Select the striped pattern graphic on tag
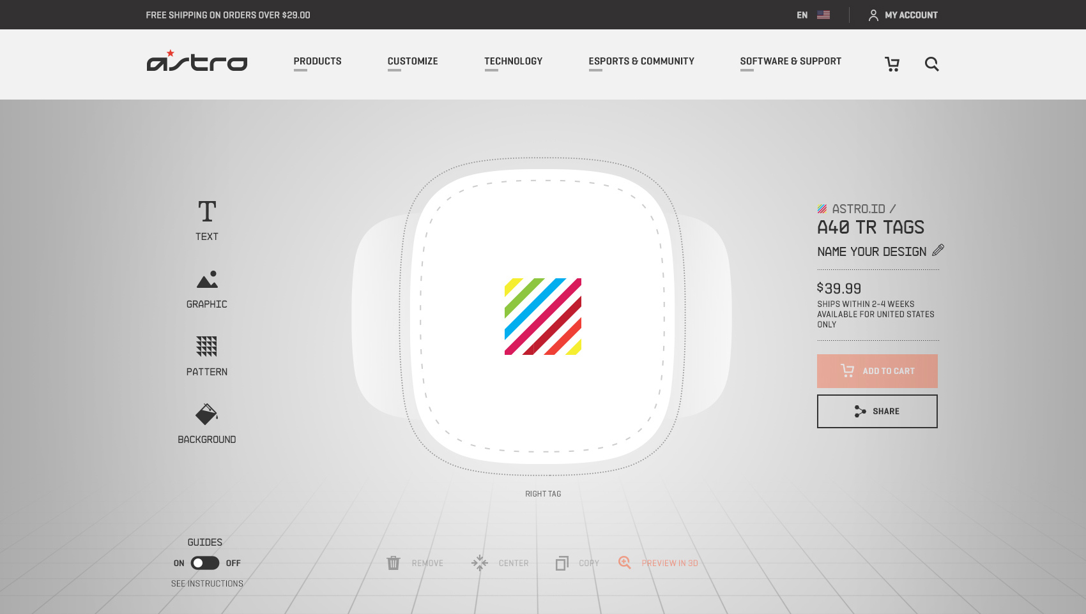Viewport: 1086px width, 614px height. (543, 317)
